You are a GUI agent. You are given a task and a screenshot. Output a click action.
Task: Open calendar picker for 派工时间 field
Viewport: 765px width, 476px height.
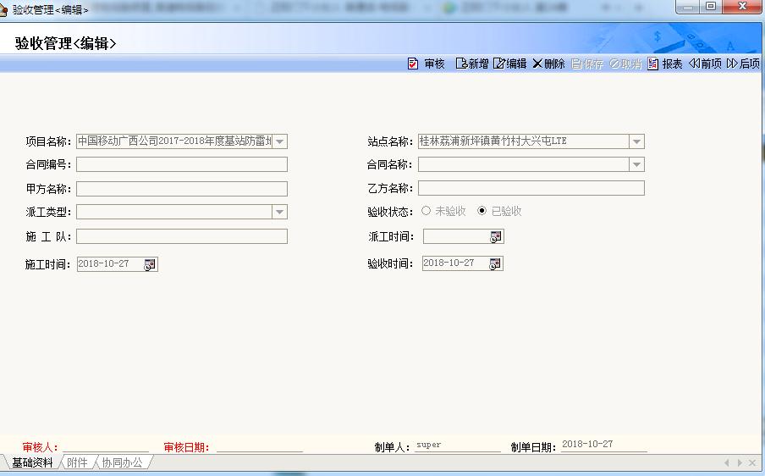point(496,237)
